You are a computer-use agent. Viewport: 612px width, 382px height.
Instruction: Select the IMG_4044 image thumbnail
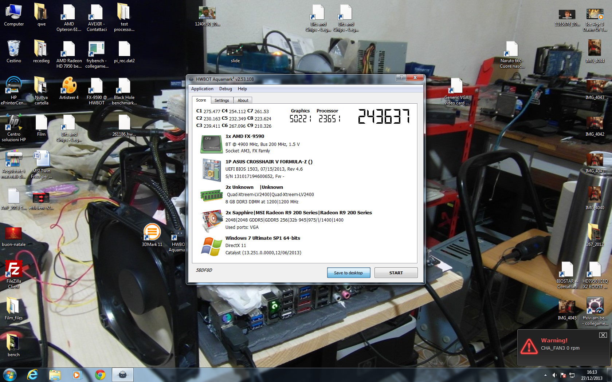(x=595, y=51)
